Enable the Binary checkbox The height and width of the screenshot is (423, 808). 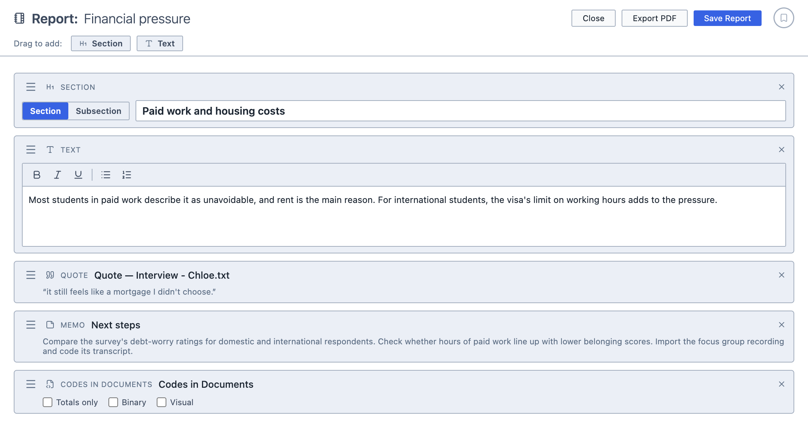(113, 402)
